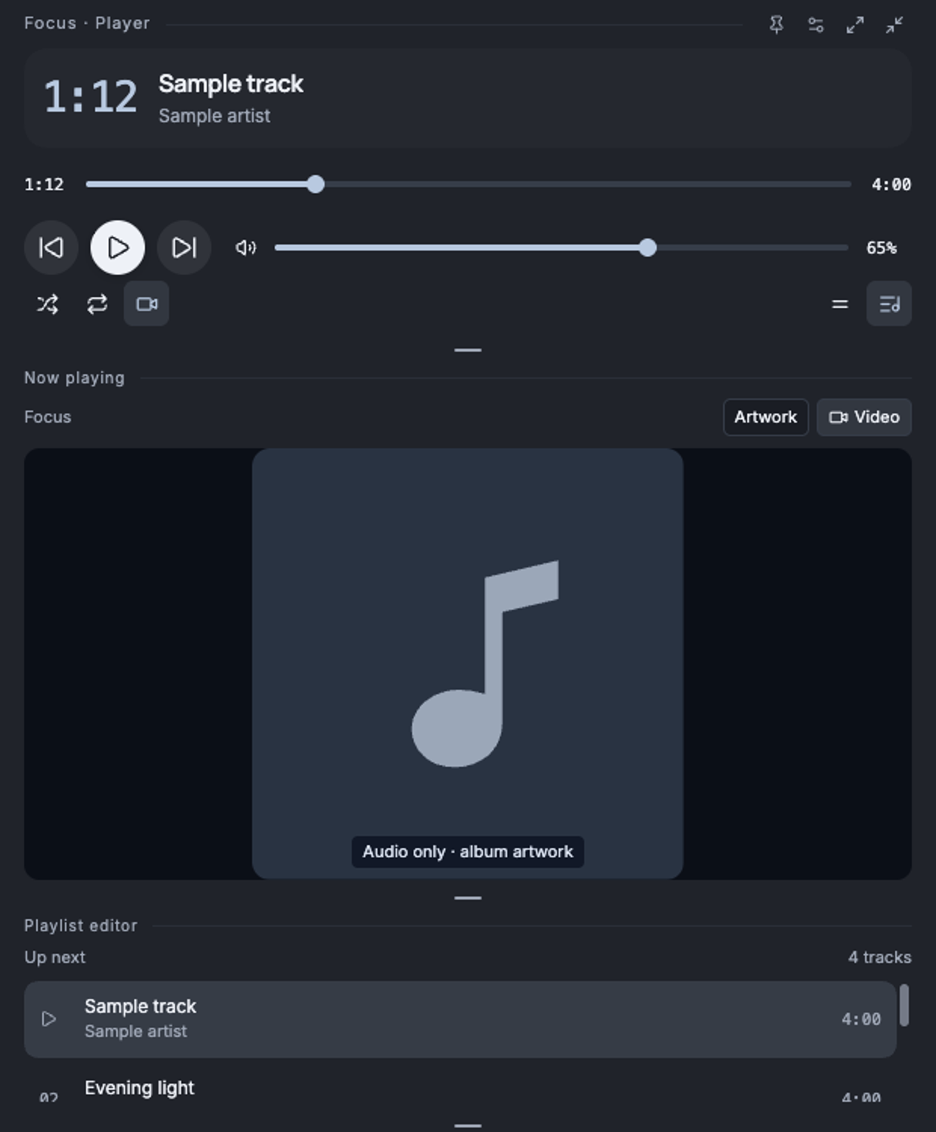The image size is (936, 1132).
Task: Seek on the track progress slider
Action: point(468,184)
